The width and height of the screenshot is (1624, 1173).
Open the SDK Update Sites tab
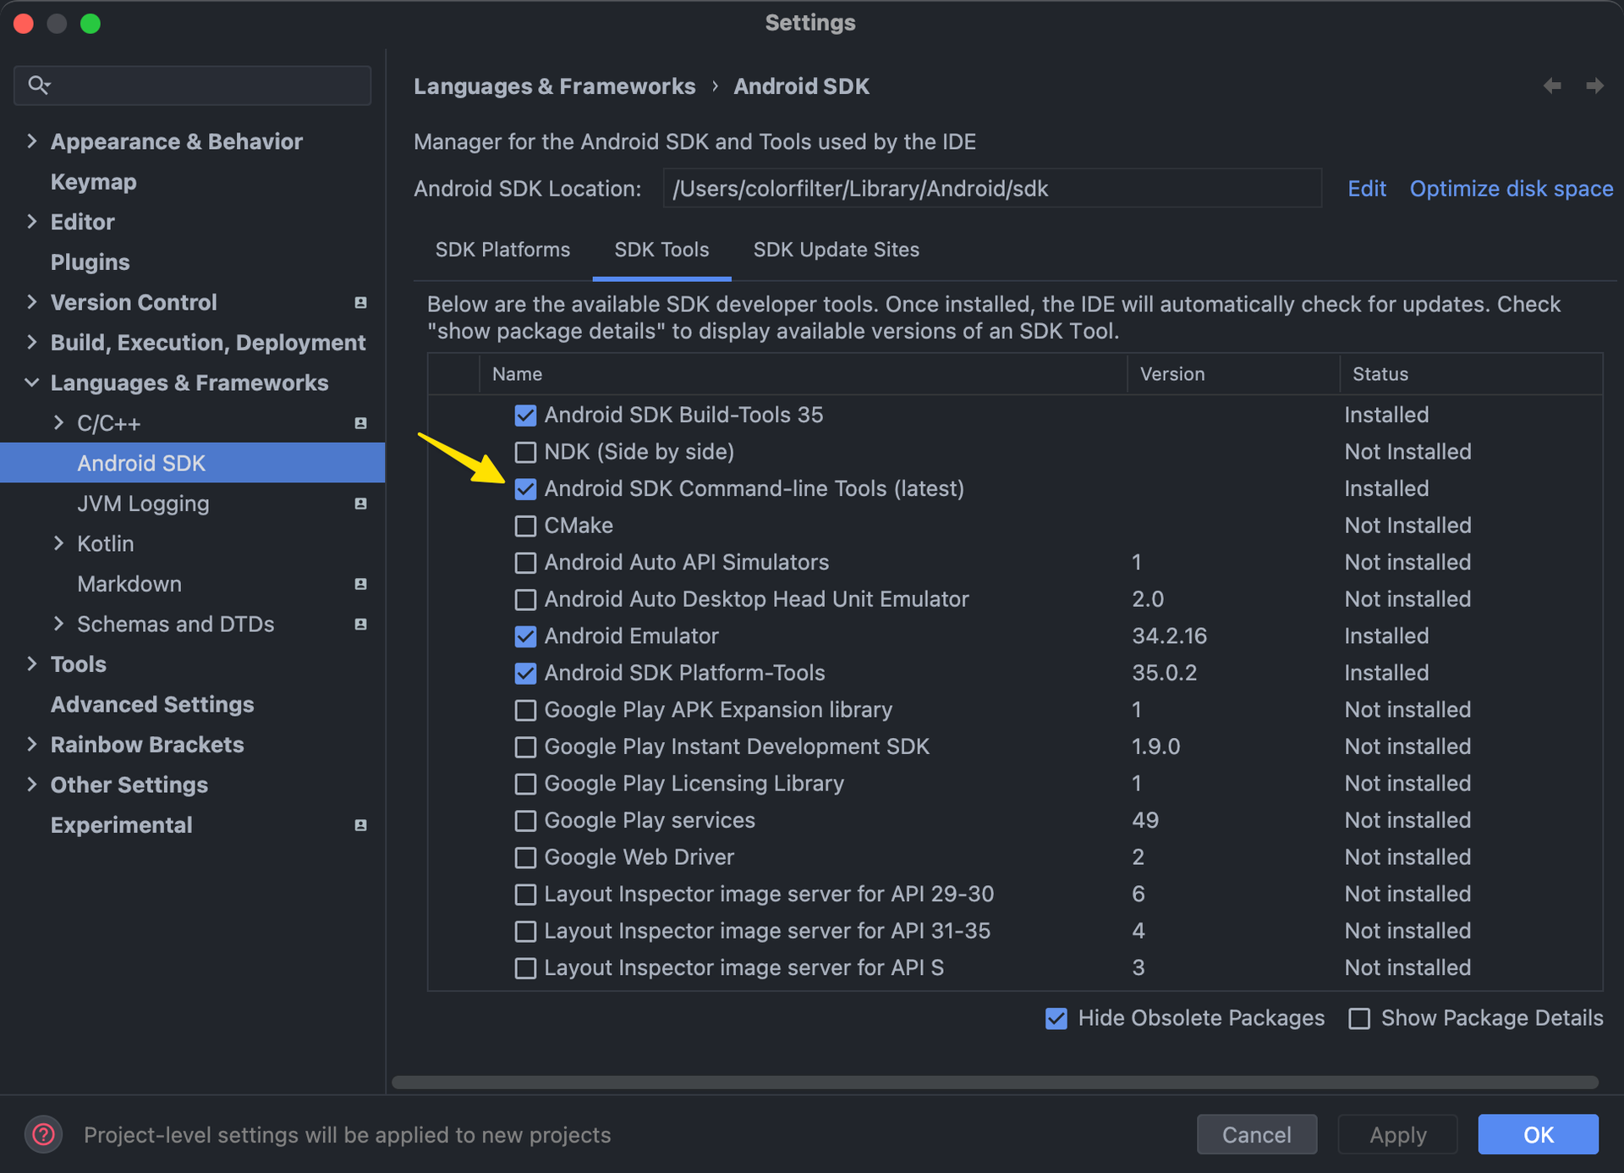tap(836, 250)
